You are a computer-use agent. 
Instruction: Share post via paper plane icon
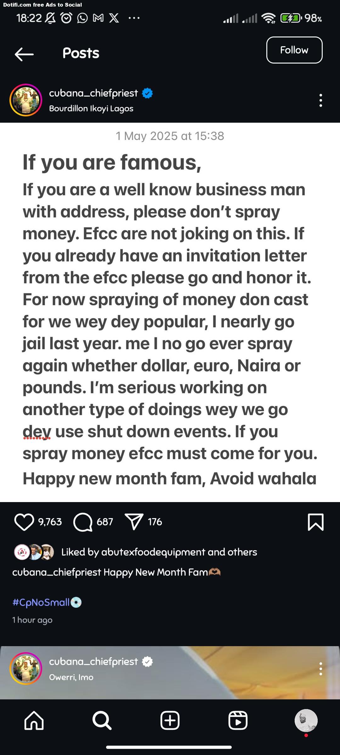tap(134, 522)
